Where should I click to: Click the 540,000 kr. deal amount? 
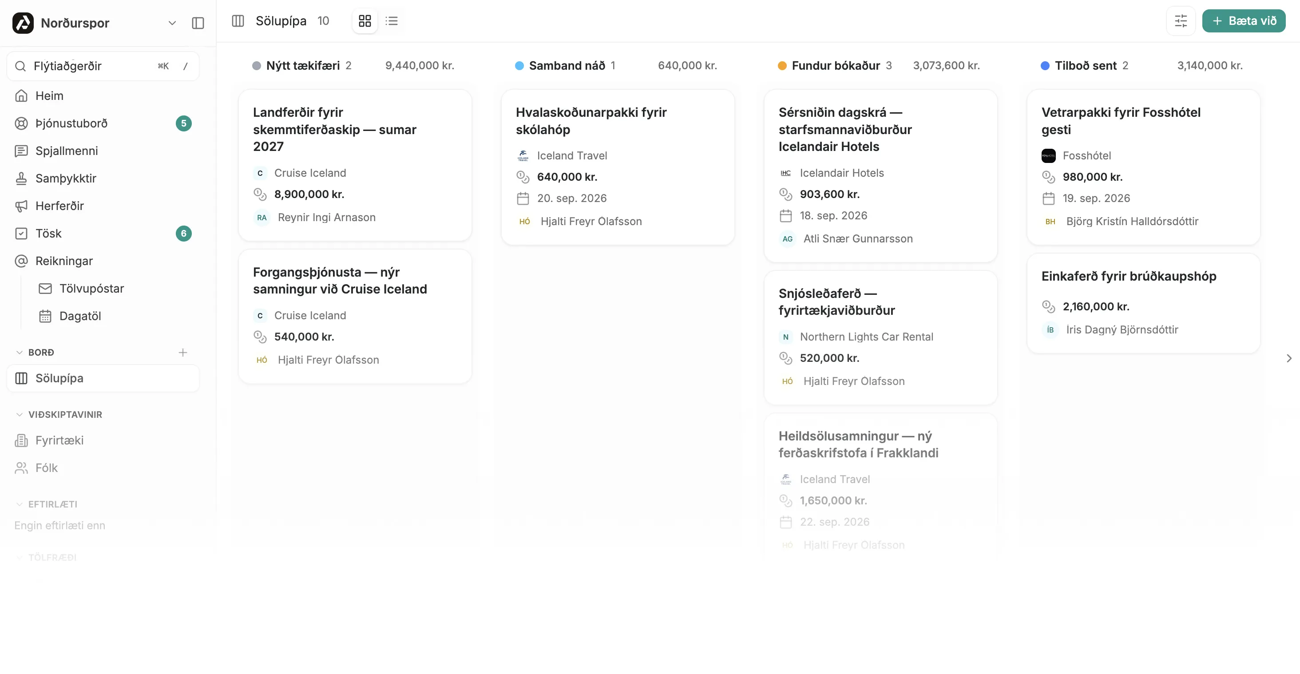click(x=304, y=337)
